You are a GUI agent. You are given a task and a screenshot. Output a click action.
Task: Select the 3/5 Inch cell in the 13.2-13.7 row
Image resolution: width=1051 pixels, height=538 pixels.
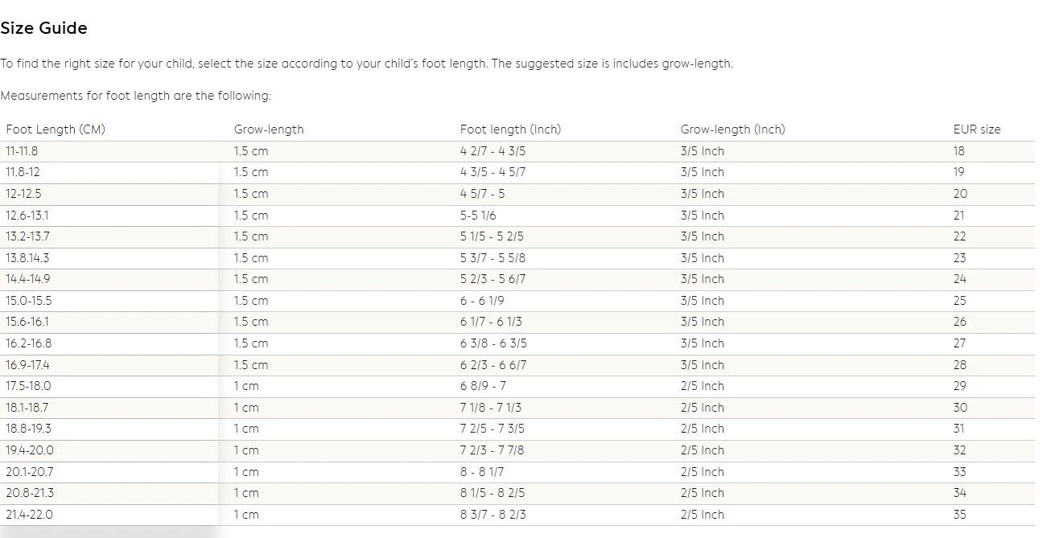(x=702, y=236)
